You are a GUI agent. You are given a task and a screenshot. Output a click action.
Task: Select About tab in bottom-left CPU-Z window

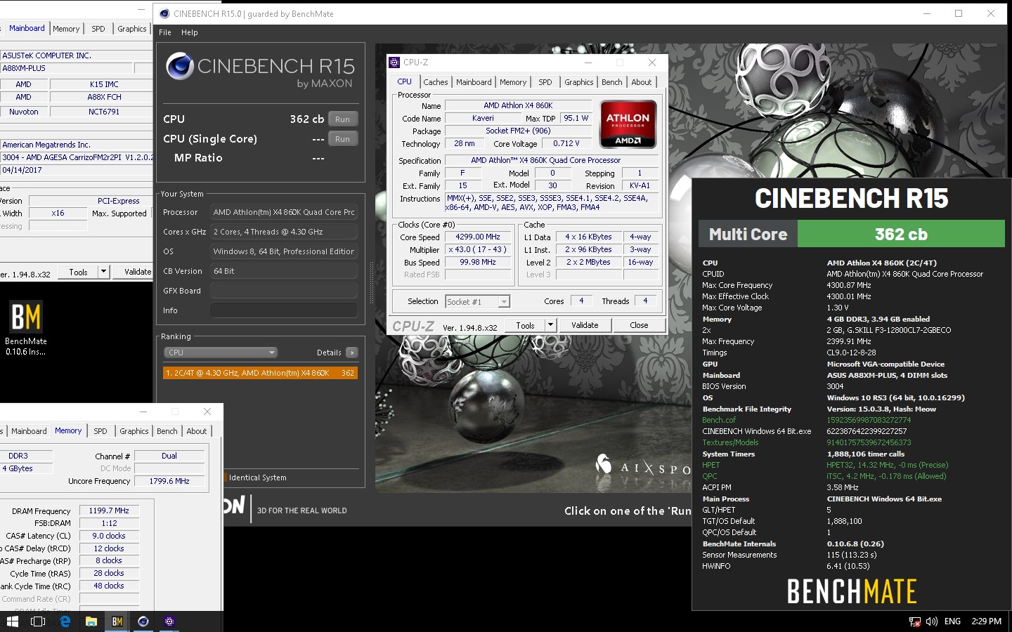click(196, 431)
